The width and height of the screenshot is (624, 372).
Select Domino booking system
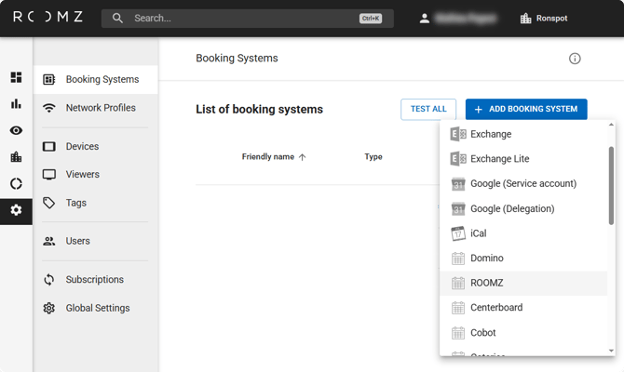point(523,258)
